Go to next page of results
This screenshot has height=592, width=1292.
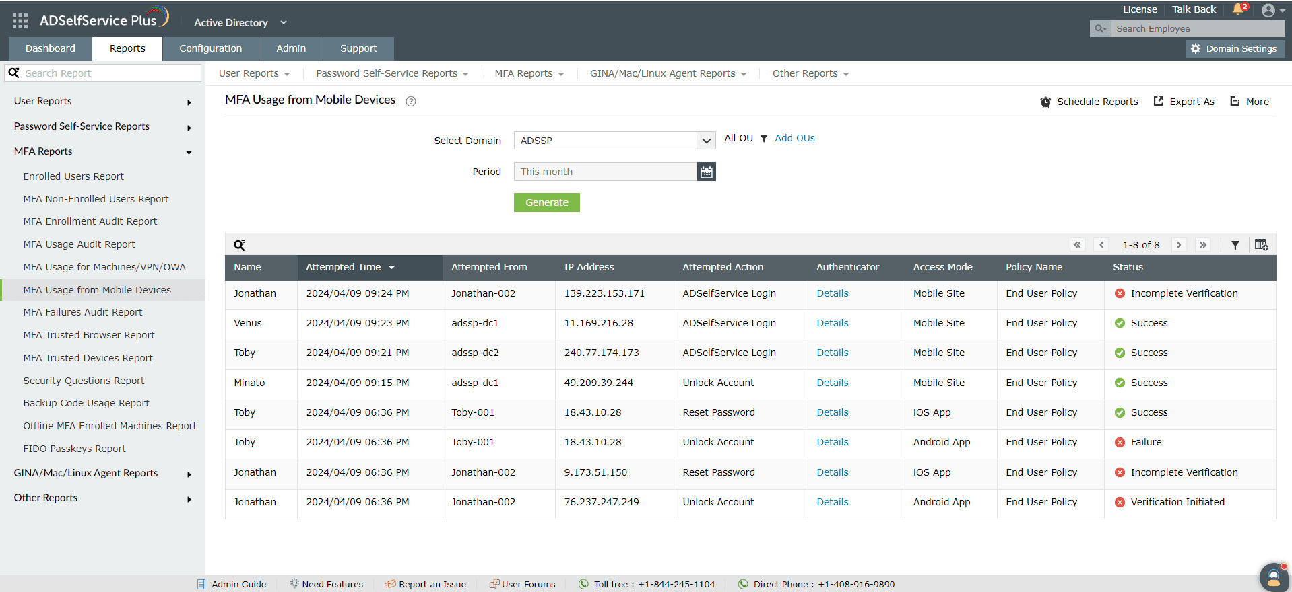1179,245
